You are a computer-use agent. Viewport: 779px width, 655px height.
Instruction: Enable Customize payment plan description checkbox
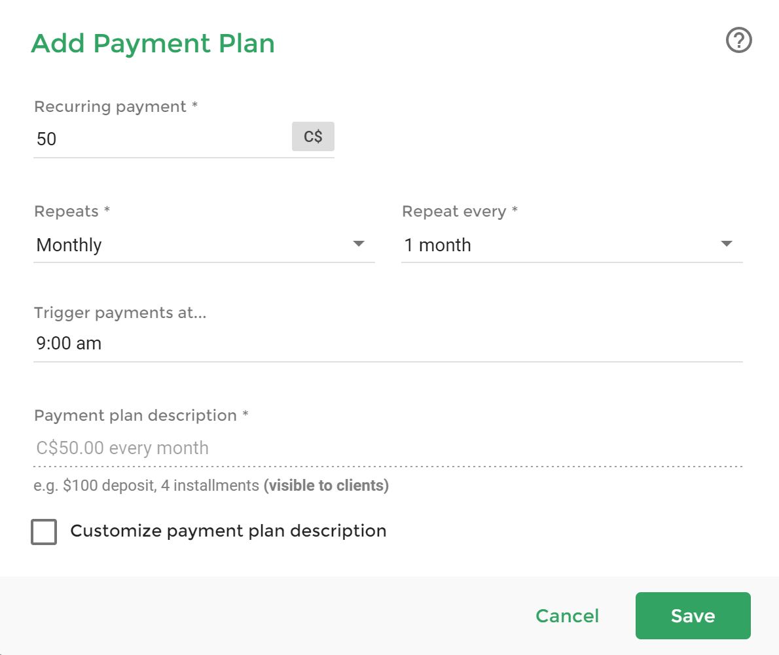click(44, 531)
